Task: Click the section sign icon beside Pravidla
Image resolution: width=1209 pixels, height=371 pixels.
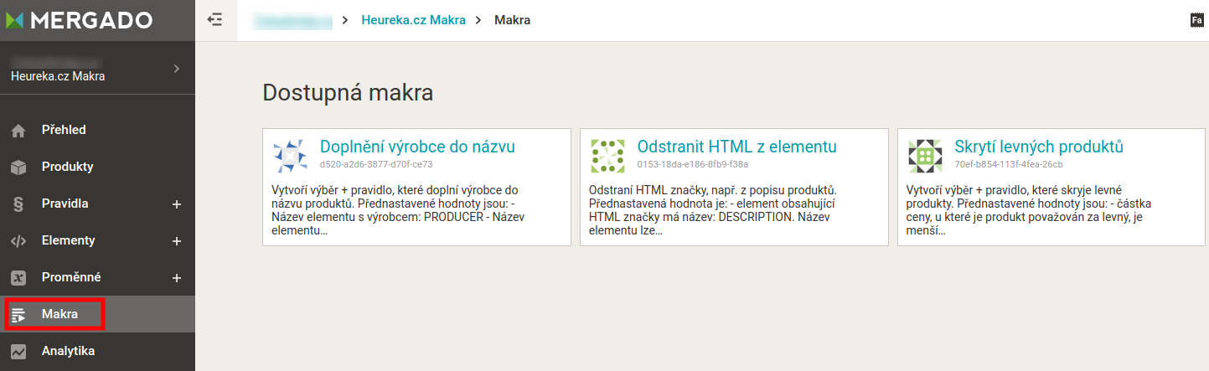Action: click(18, 204)
